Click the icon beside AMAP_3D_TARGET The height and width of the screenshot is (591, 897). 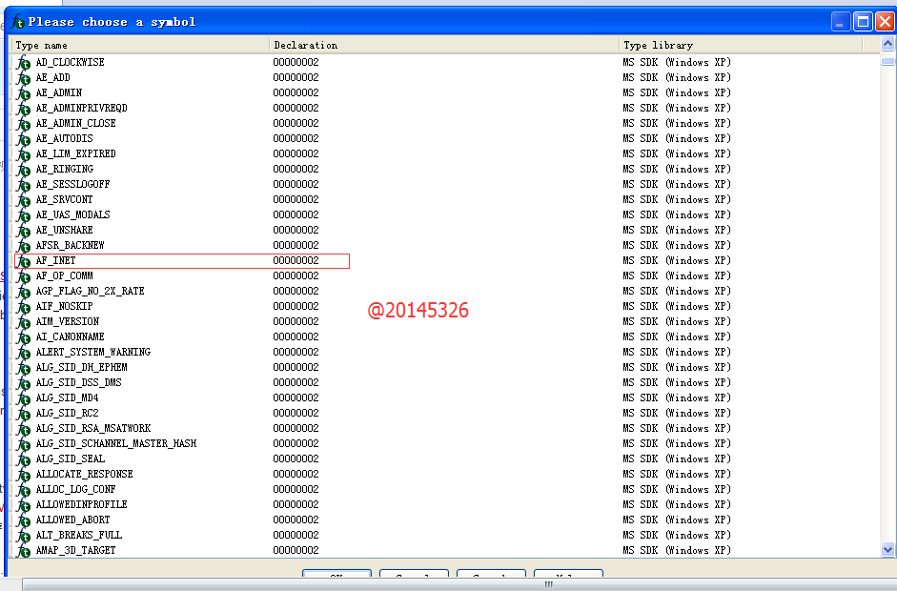point(23,551)
